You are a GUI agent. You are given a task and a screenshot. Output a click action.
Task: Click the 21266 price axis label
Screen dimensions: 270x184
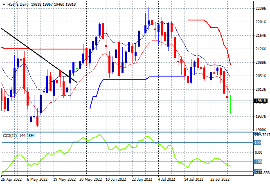261,49
